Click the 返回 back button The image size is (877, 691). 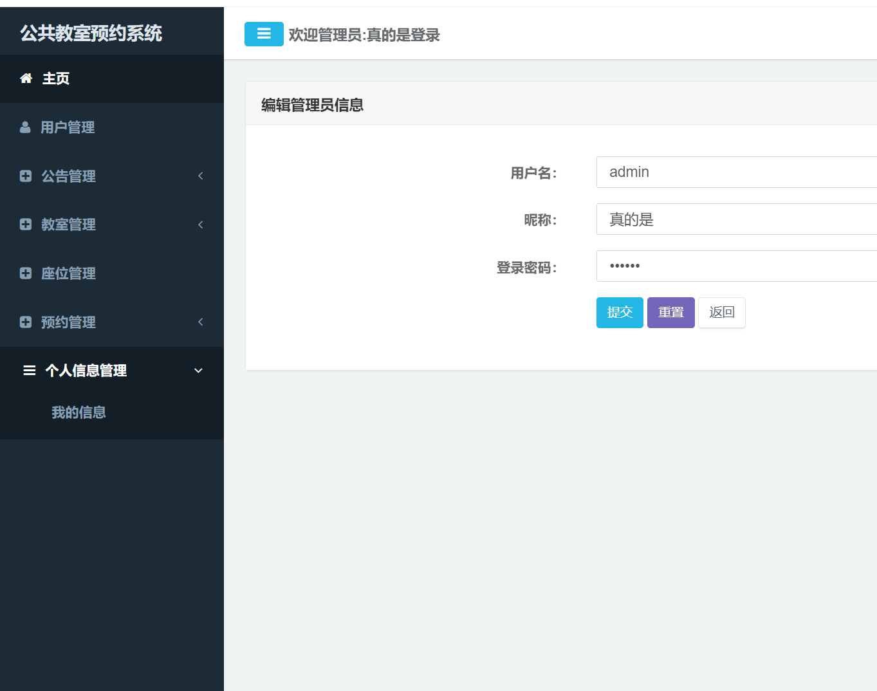(722, 313)
